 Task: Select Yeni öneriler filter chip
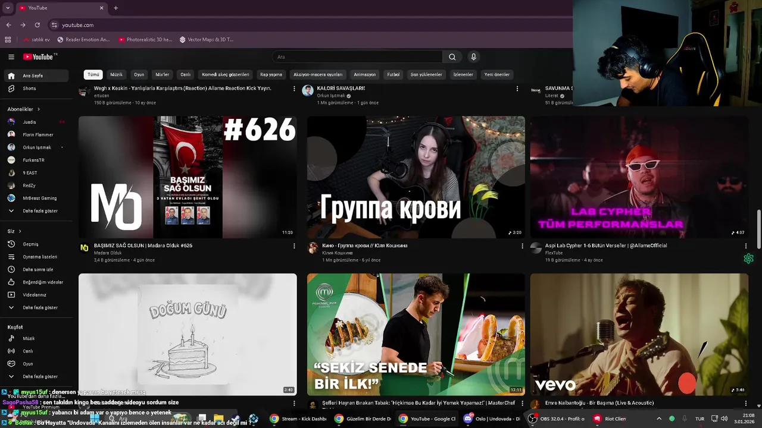pyautogui.click(x=497, y=75)
